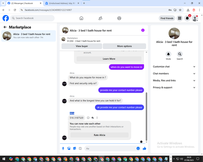Open the Windows Start menu
Screen dimensions: 203x162
[x=4, y=159]
